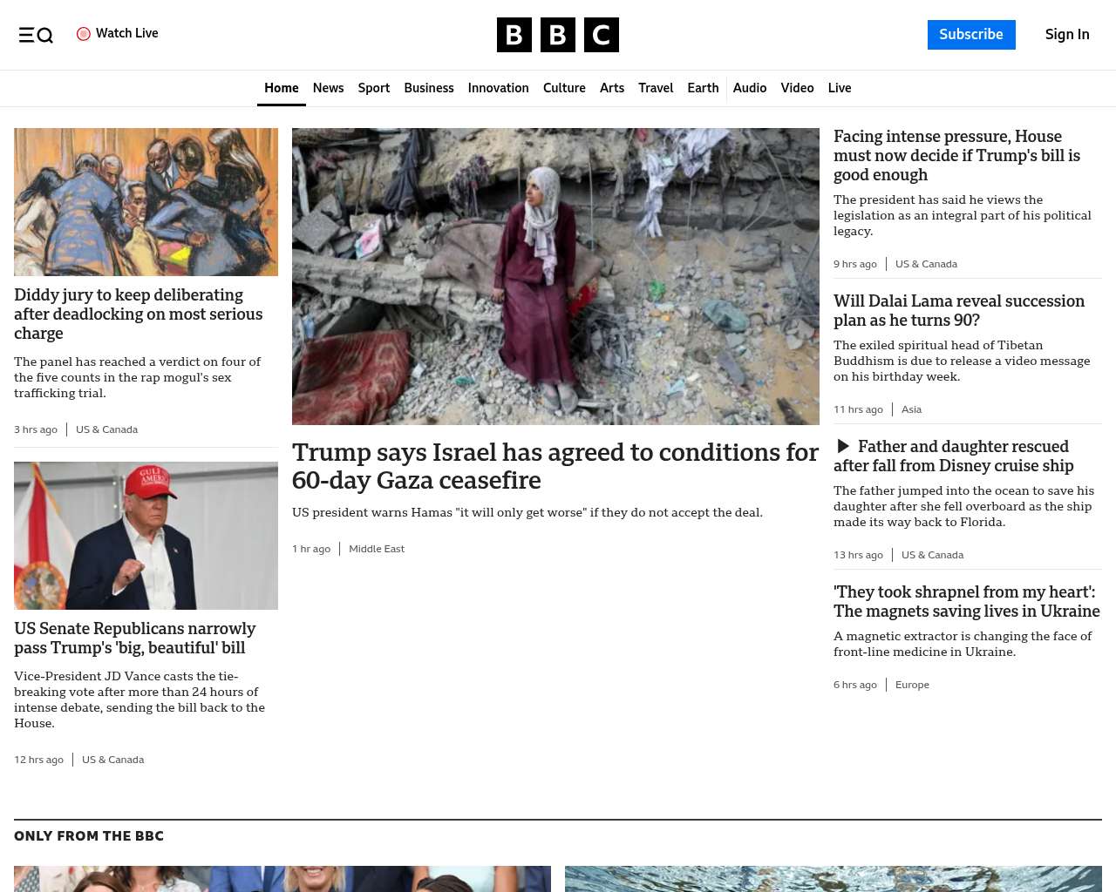1116x892 pixels.
Task: Play the Disney cruise ship rescue video
Action: (843, 447)
